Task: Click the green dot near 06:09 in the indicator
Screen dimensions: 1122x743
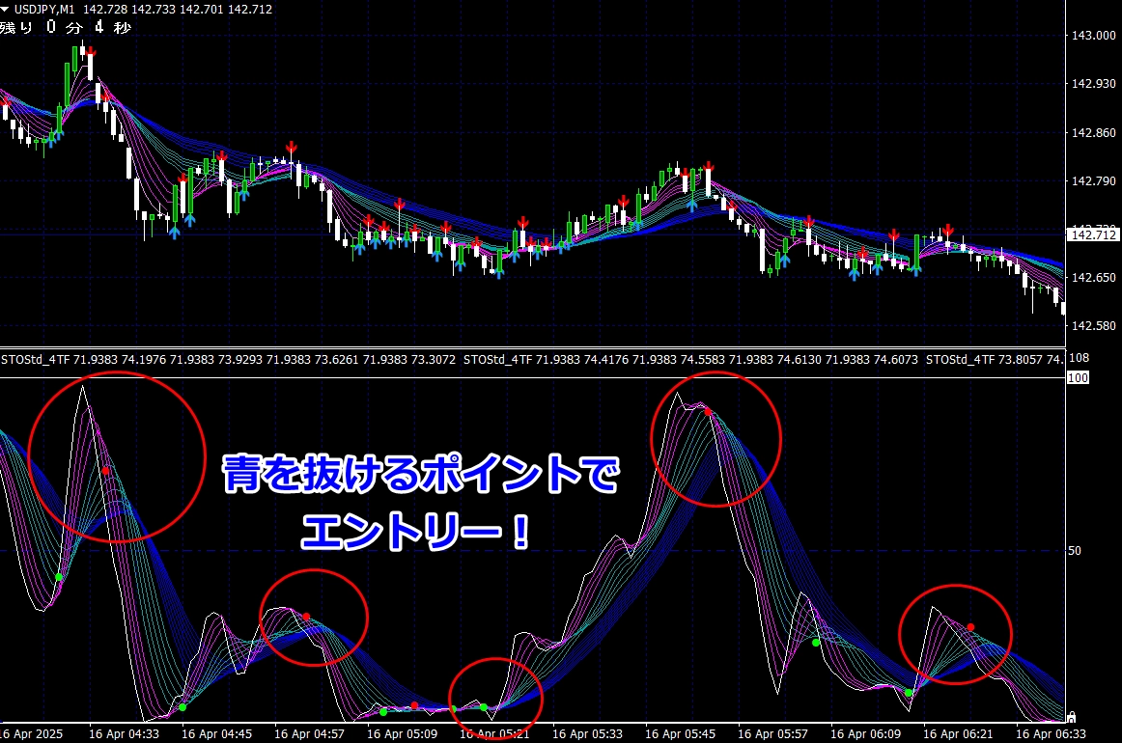Action: coord(909,692)
